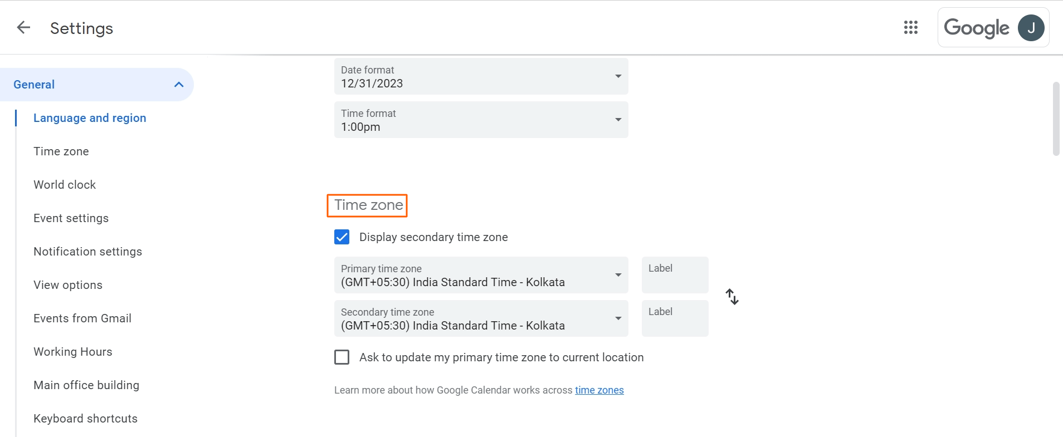Go to World clock settings
Viewport: 1063px width, 437px height.
pyautogui.click(x=65, y=185)
